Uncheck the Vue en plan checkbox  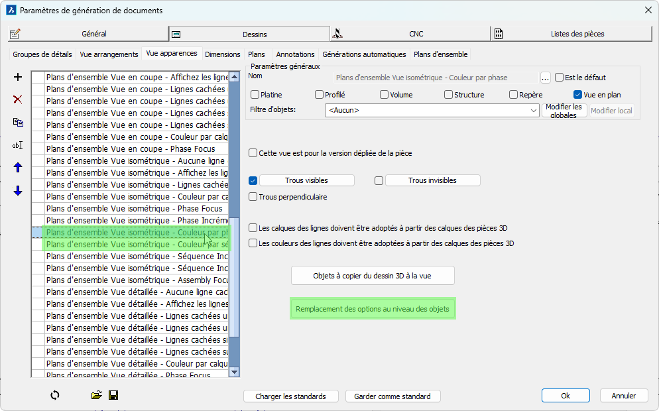tap(577, 95)
